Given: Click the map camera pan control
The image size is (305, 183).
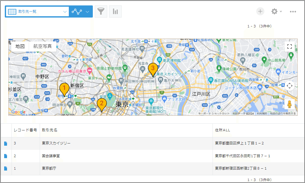Looking at the screenshot, I should (x=289, y=86).
